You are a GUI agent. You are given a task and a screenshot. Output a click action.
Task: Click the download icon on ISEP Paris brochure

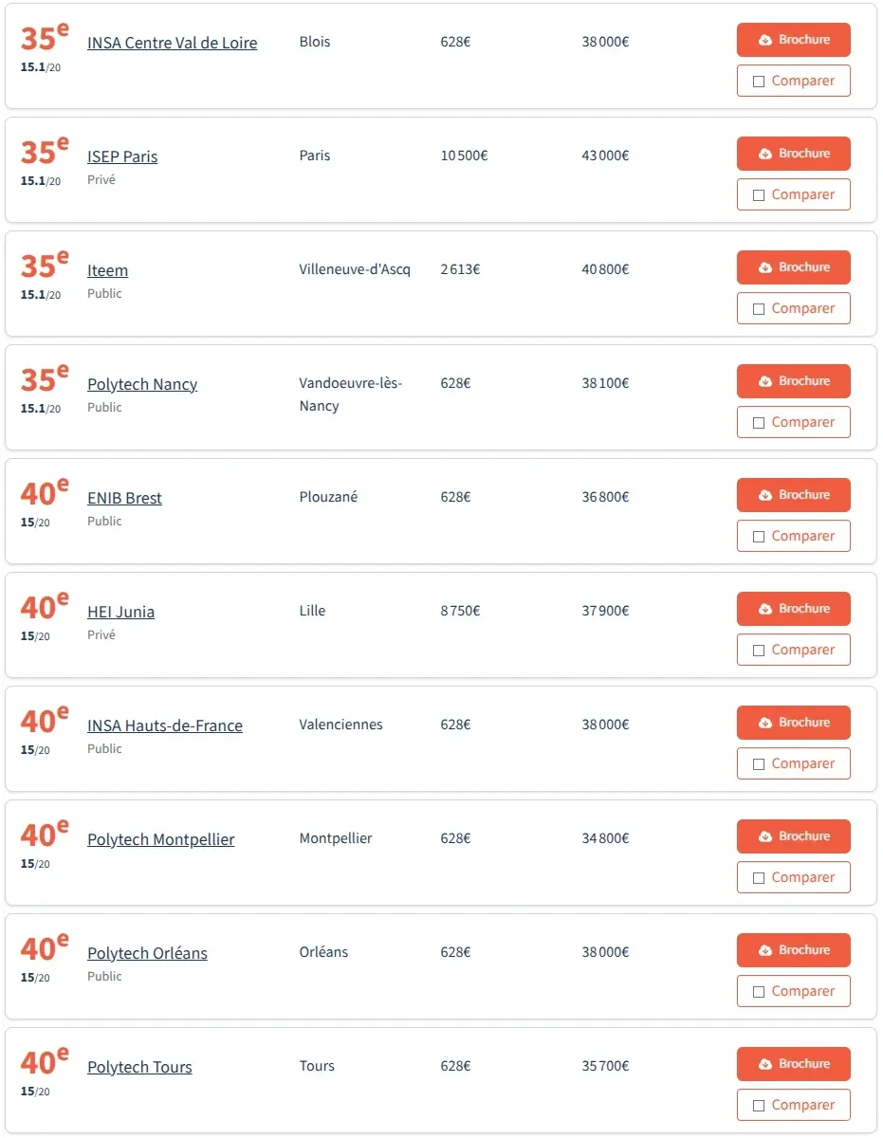(765, 155)
